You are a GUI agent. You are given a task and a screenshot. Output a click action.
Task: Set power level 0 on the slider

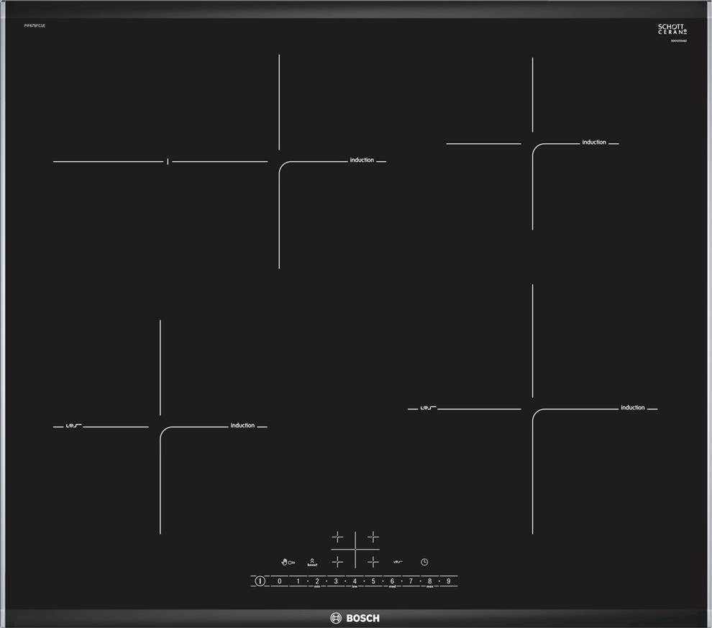279,581
